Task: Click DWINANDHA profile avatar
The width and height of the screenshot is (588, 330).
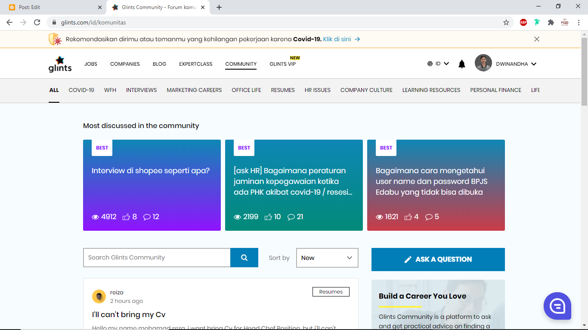Action: point(483,63)
